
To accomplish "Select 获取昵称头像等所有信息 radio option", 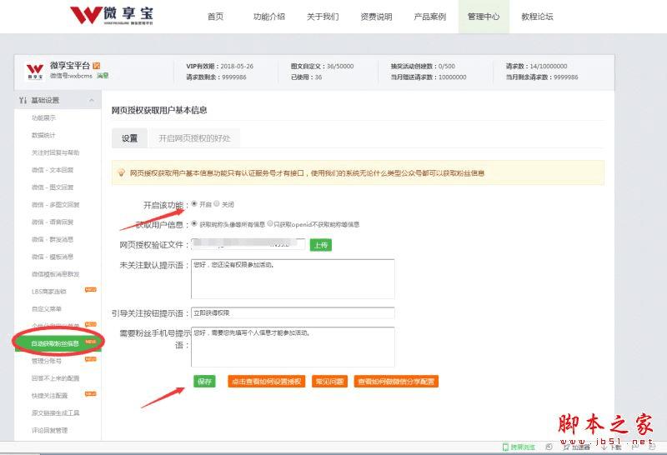I will [x=194, y=223].
